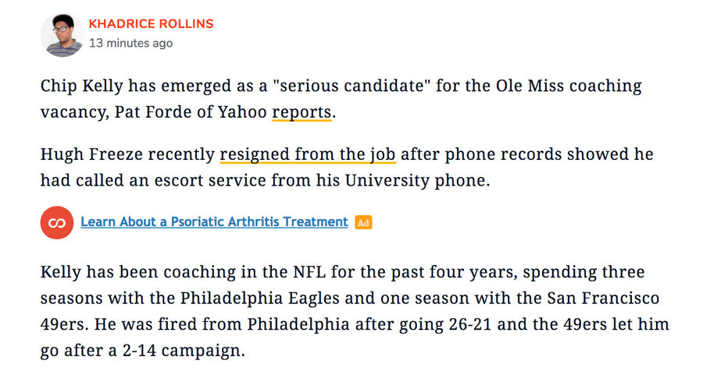Screen dimensions: 703x371
Task: Follow the "resigned from the job" link
Action: coord(308,154)
